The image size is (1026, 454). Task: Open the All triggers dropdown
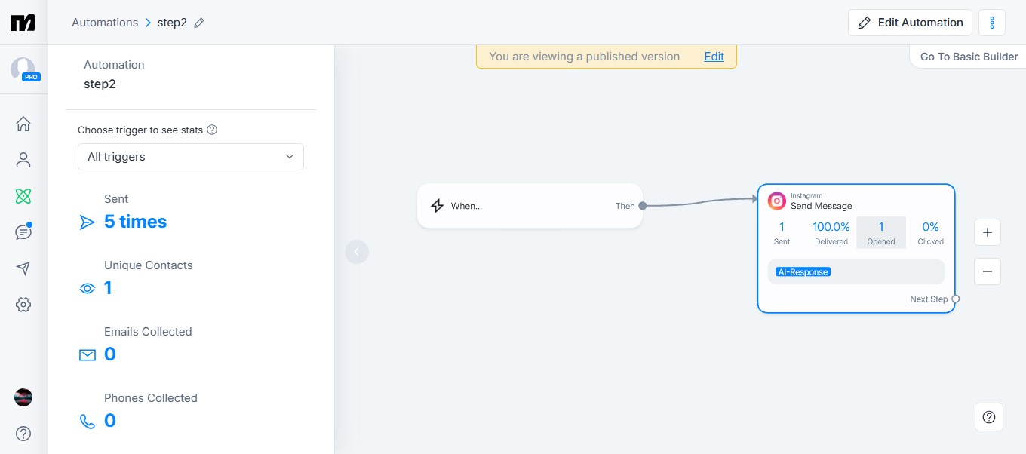191,157
